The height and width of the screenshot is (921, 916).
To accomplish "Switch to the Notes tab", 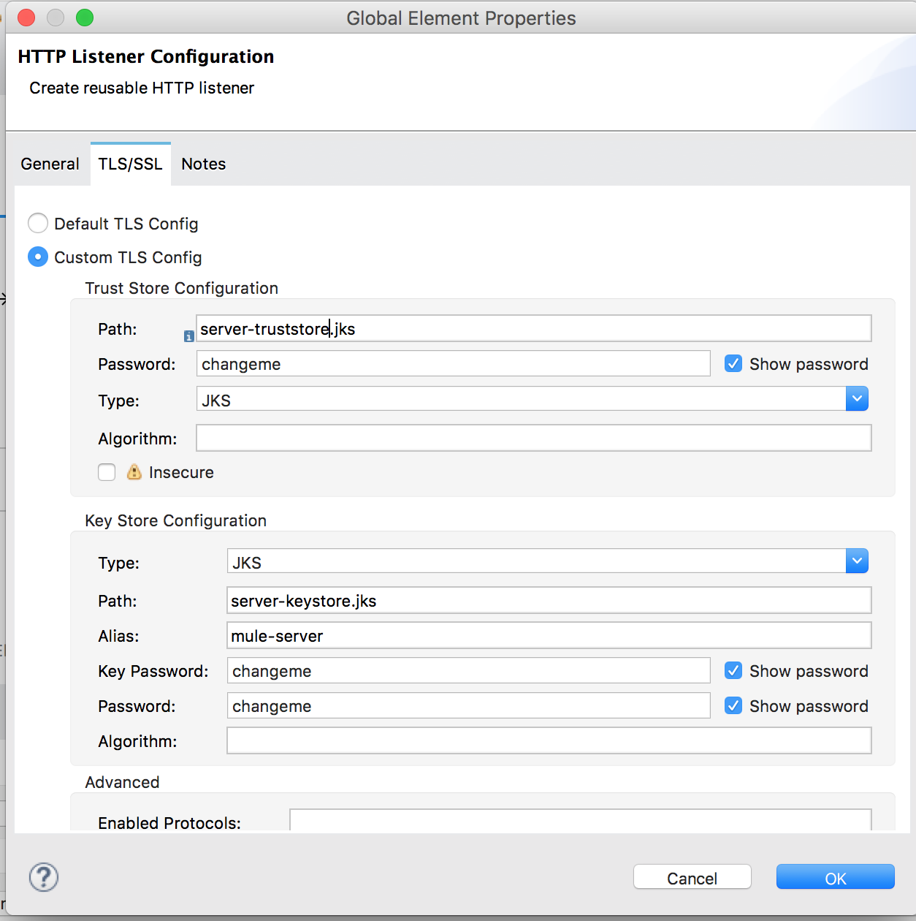I will pos(204,164).
